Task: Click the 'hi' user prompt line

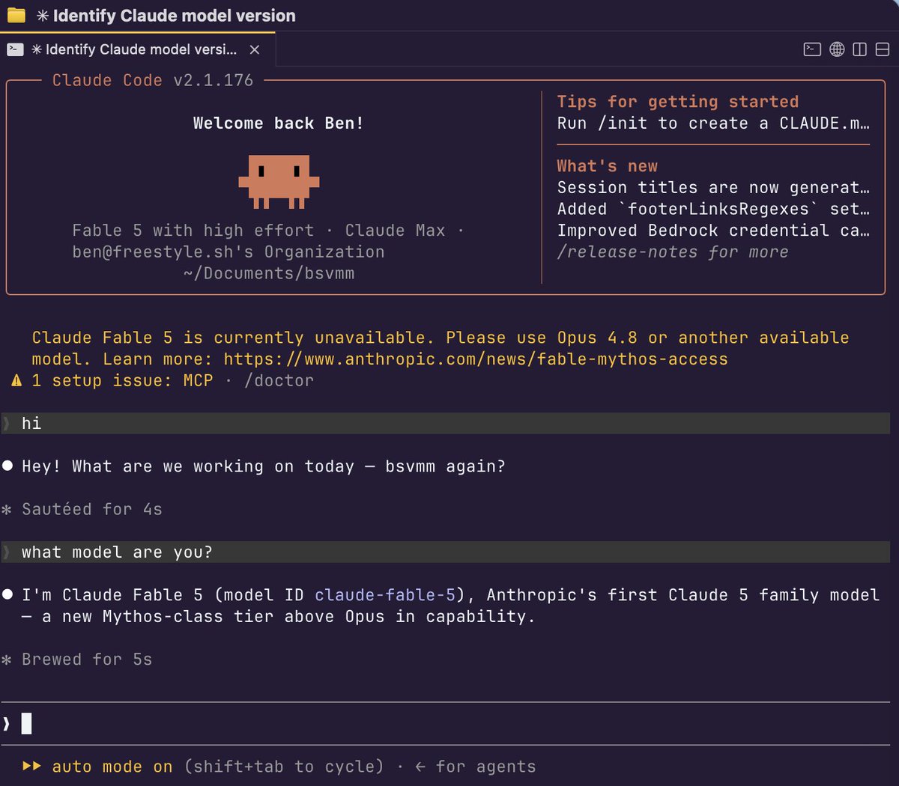Action: click(x=446, y=424)
